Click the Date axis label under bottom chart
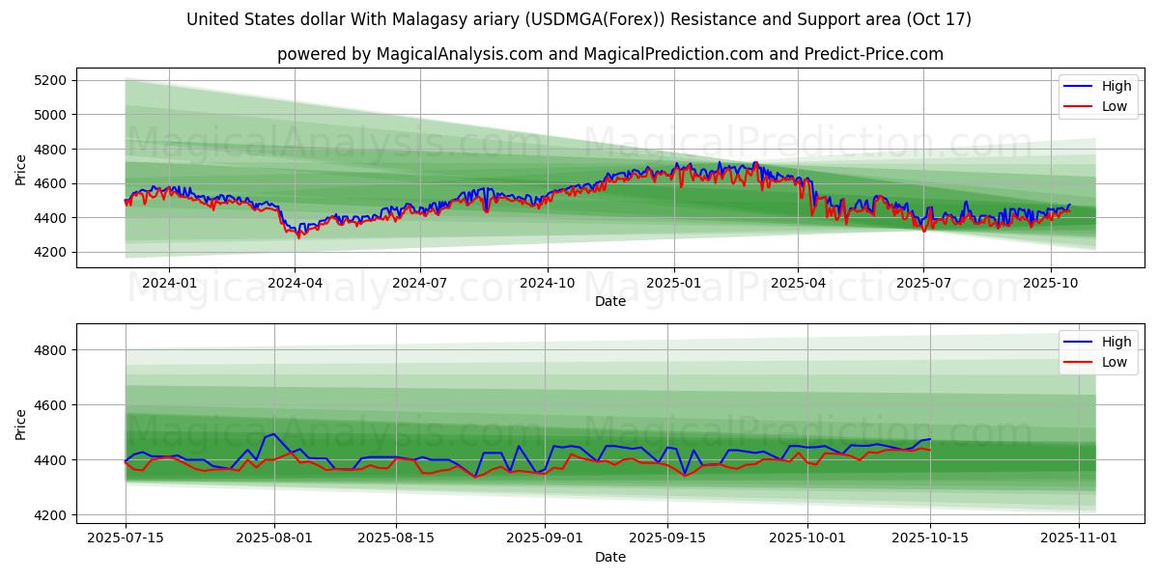Screen dimensions: 1159x579 pos(609,557)
